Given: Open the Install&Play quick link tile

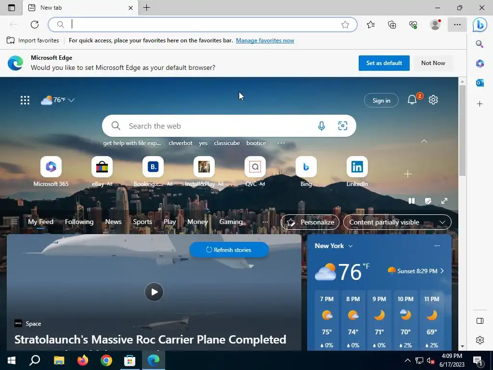Looking at the screenshot, I should click(204, 172).
